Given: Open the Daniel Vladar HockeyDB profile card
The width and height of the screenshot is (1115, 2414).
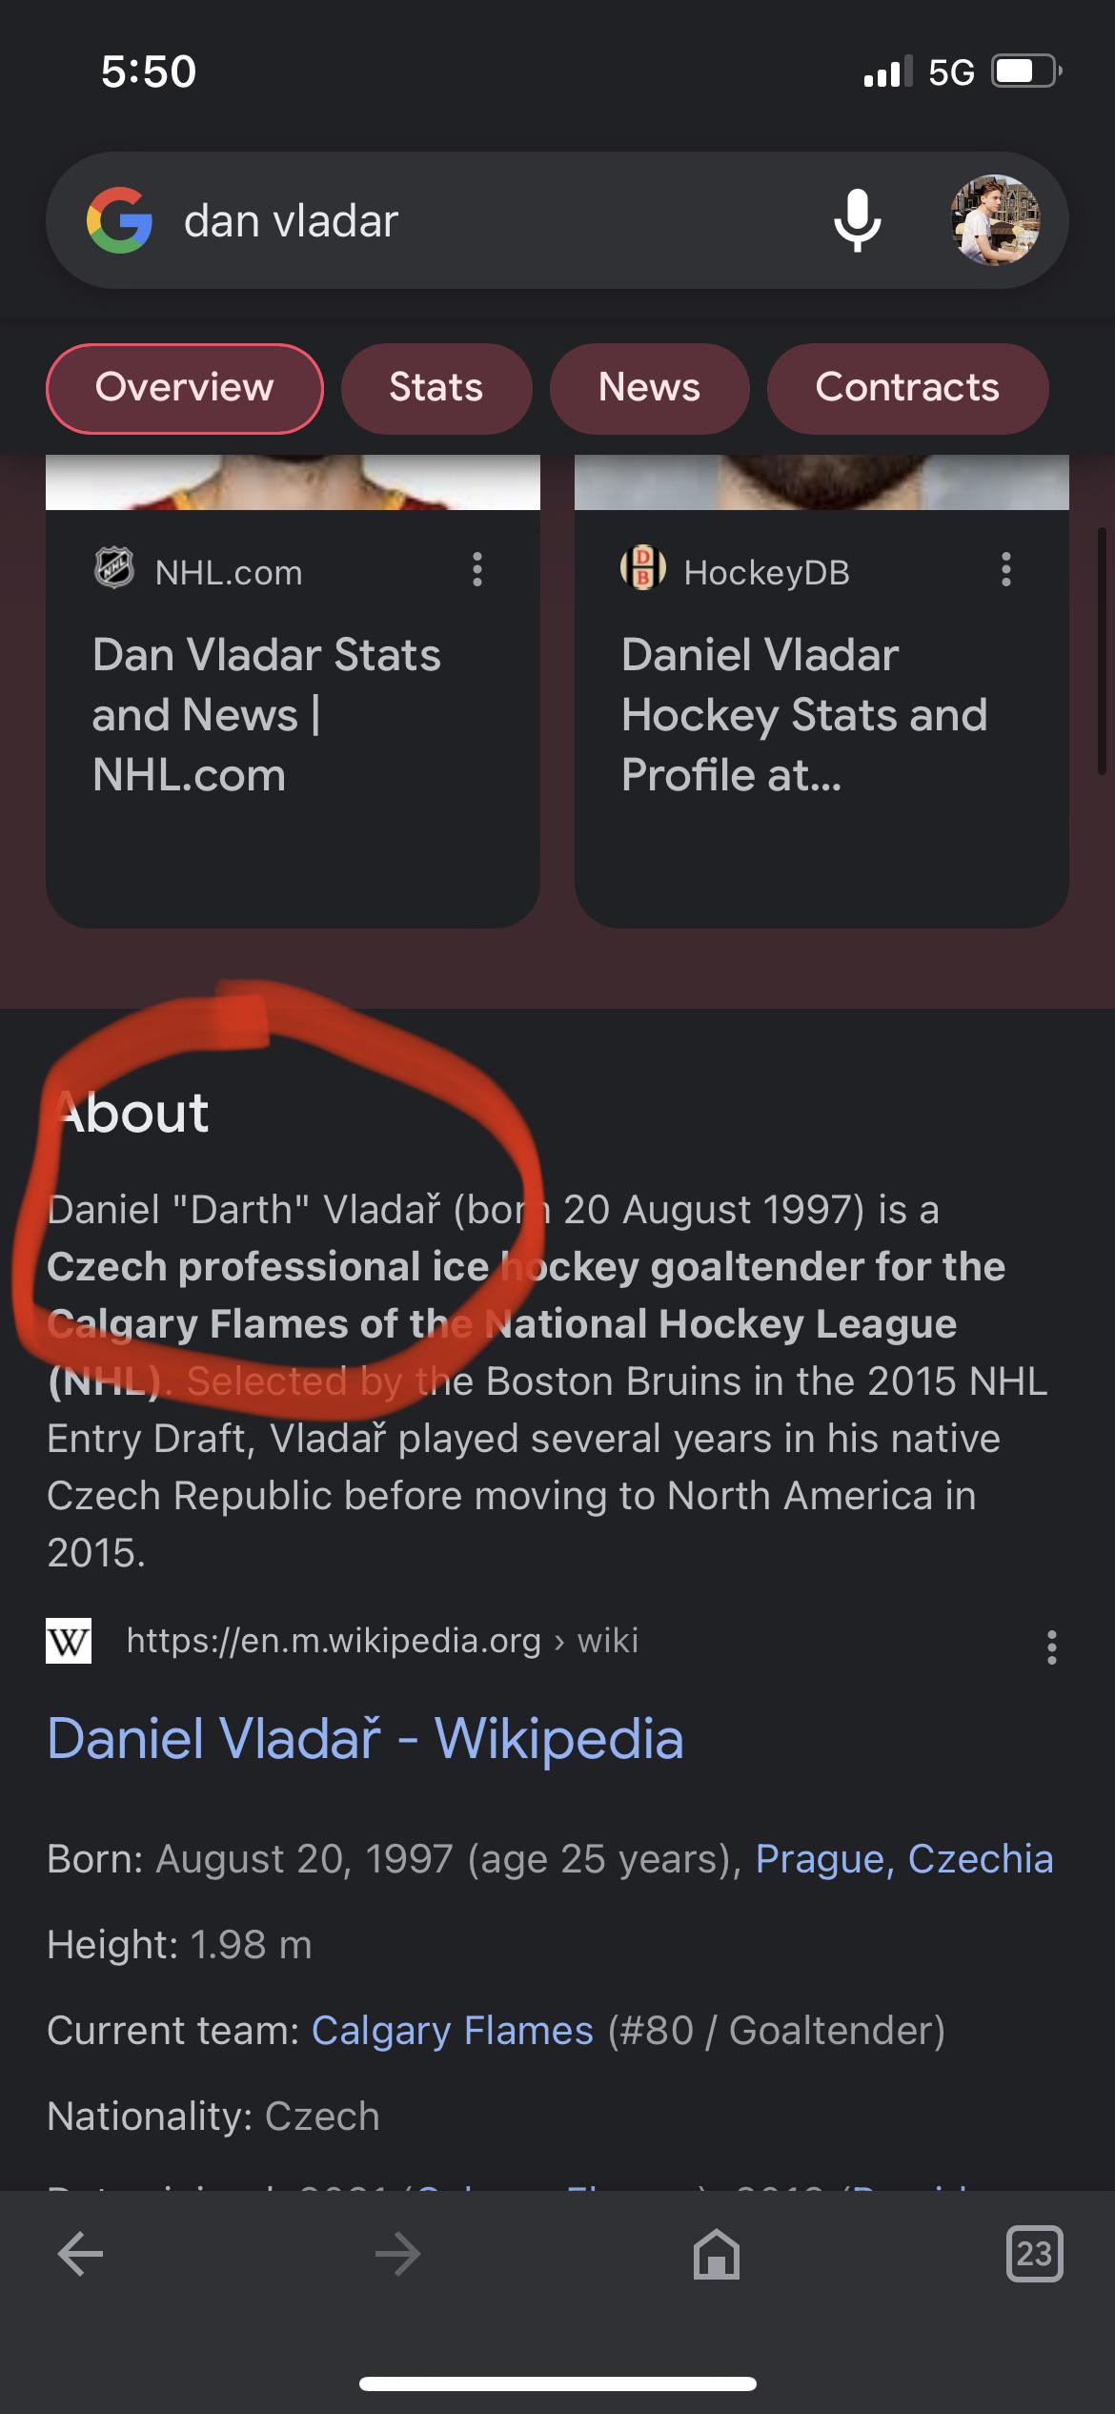Looking at the screenshot, I should pos(821,715).
